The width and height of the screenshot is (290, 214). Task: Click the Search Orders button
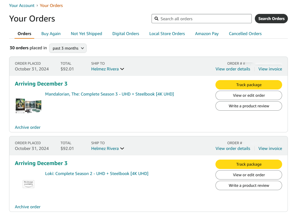click(271, 19)
